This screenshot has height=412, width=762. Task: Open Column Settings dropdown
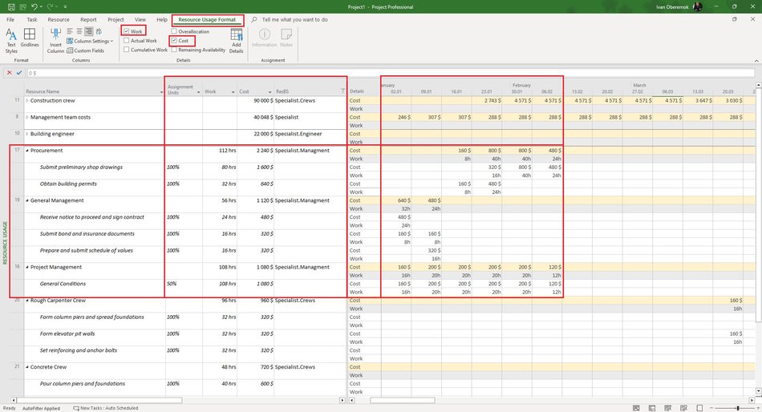(90, 42)
